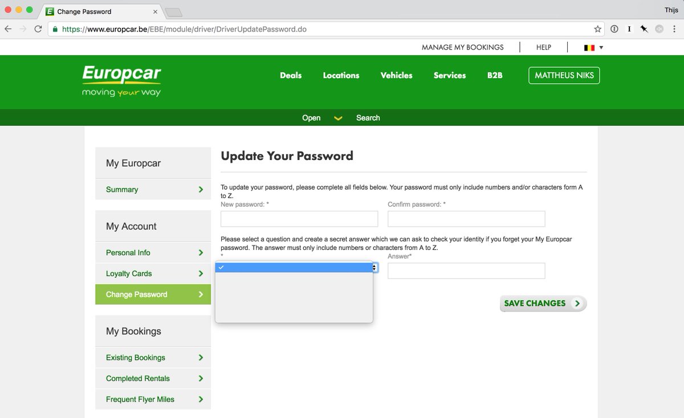The height and width of the screenshot is (418, 684).
Task: Click arrow beside Change Password
Action: 201,294
